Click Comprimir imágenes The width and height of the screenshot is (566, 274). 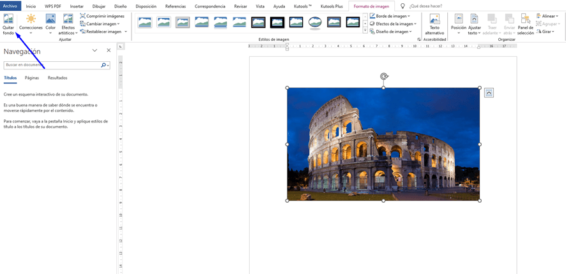(104, 16)
